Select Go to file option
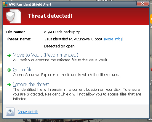The height and width of the screenshot is (122, 152). [x=23, y=70]
